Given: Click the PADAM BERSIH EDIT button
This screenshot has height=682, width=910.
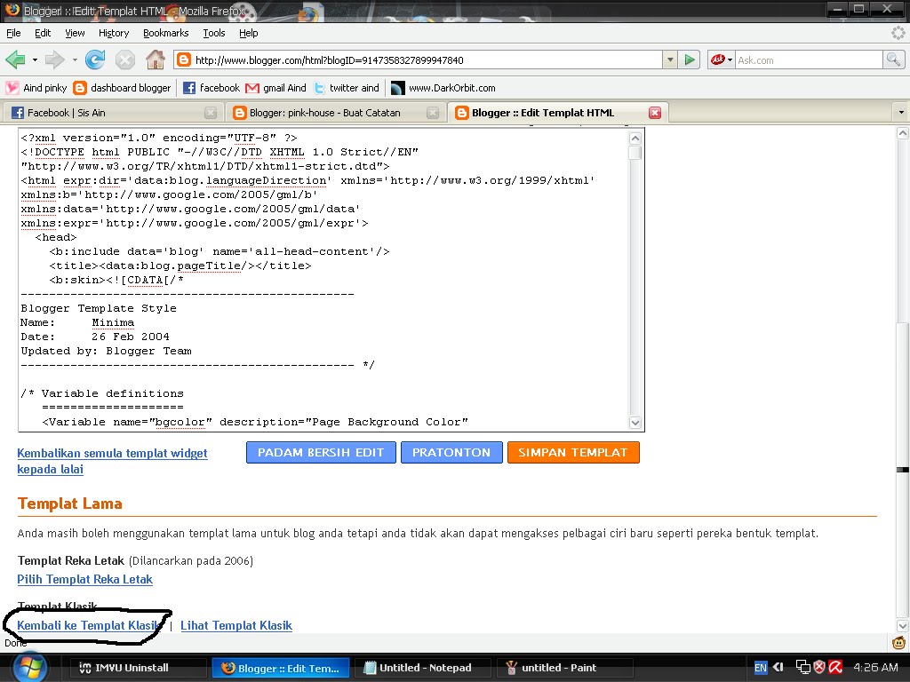Looking at the screenshot, I should click(321, 452).
